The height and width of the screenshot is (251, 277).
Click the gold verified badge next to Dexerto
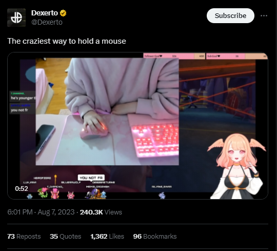[x=63, y=13]
